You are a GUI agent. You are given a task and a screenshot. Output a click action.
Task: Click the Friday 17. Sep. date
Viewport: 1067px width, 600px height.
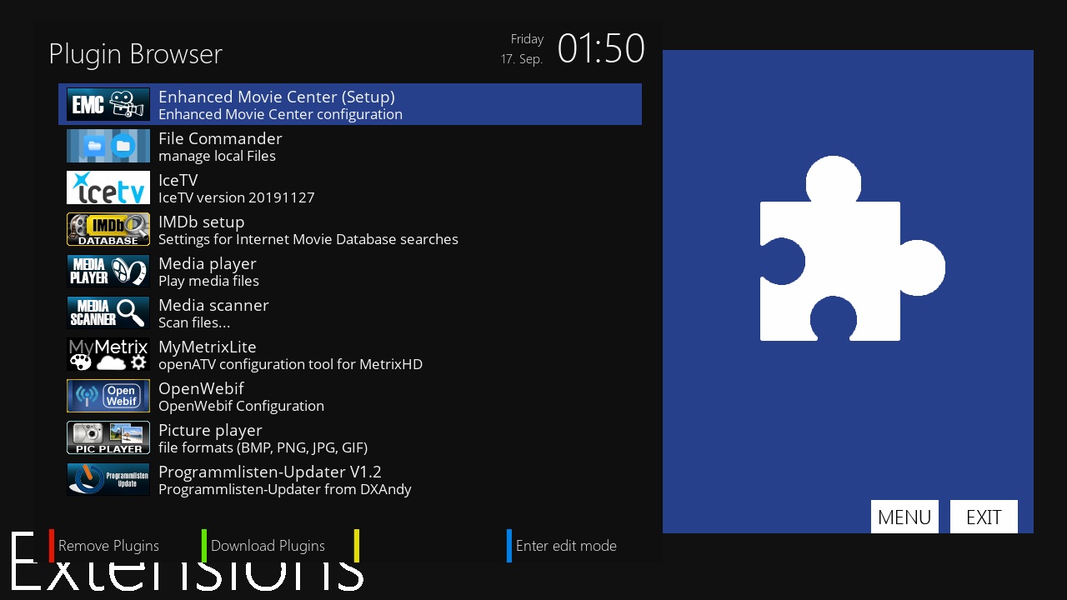522,49
